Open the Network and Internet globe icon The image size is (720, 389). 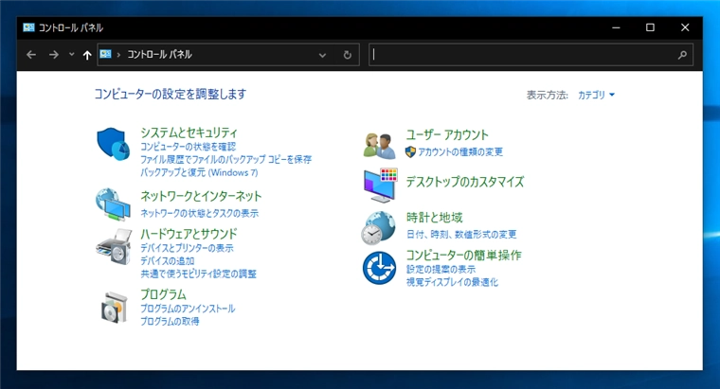pyautogui.click(x=113, y=204)
